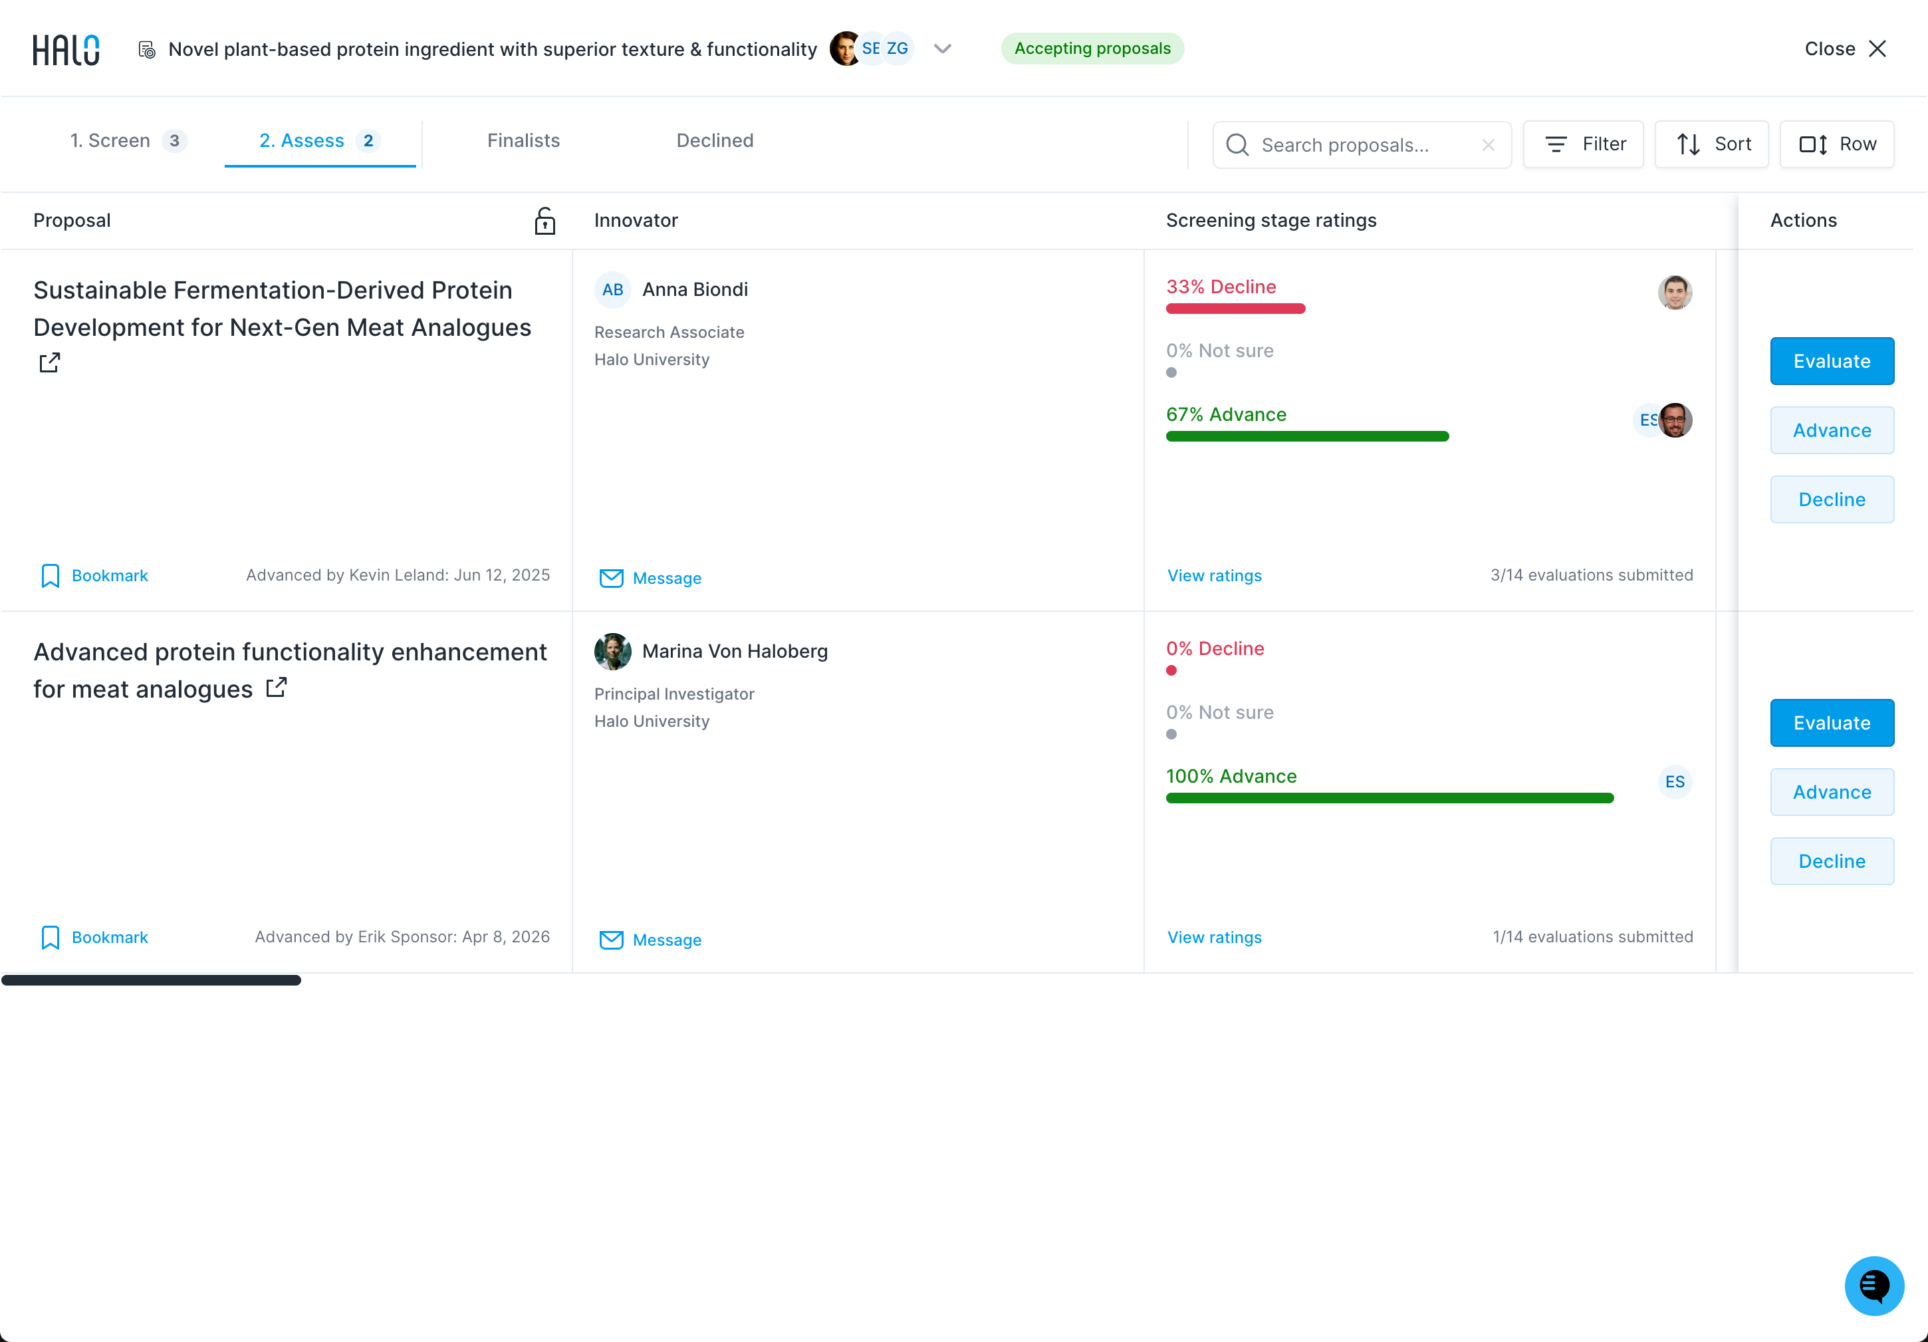The width and height of the screenshot is (1928, 1342).
Task: View ratings for Marina Von Haloberg's proposal
Action: click(x=1214, y=937)
